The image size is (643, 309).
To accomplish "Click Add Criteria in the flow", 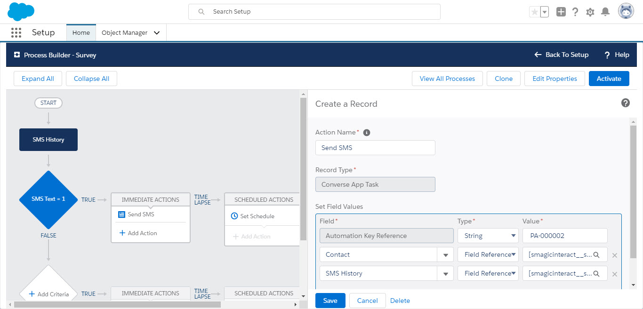I will [48, 294].
